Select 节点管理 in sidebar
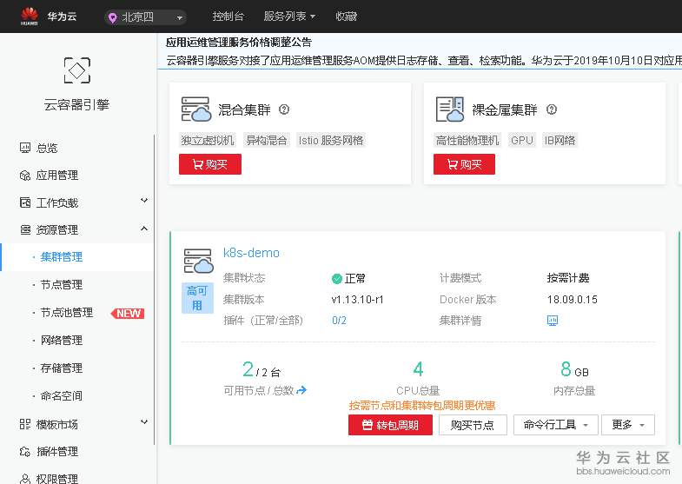 coord(62,285)
